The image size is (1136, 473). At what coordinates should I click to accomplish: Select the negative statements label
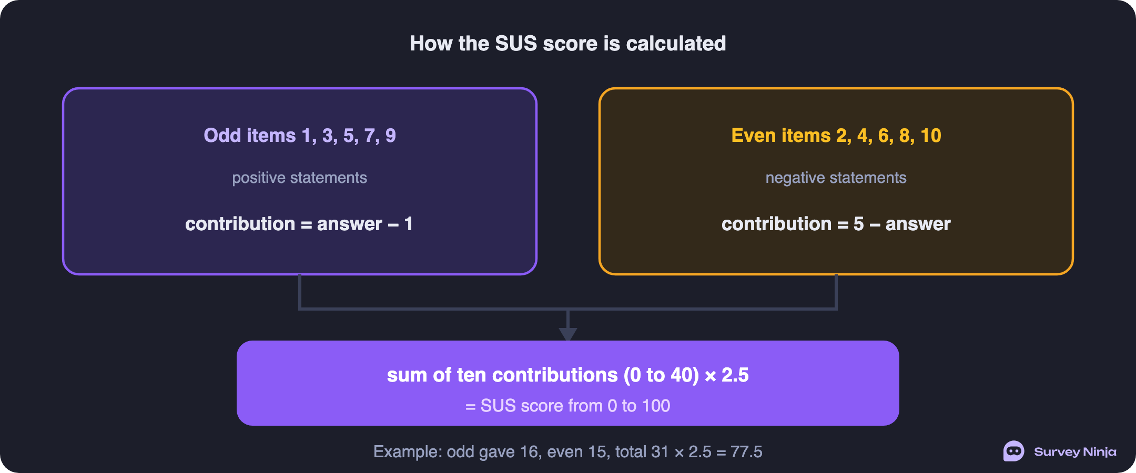[836, 178]
